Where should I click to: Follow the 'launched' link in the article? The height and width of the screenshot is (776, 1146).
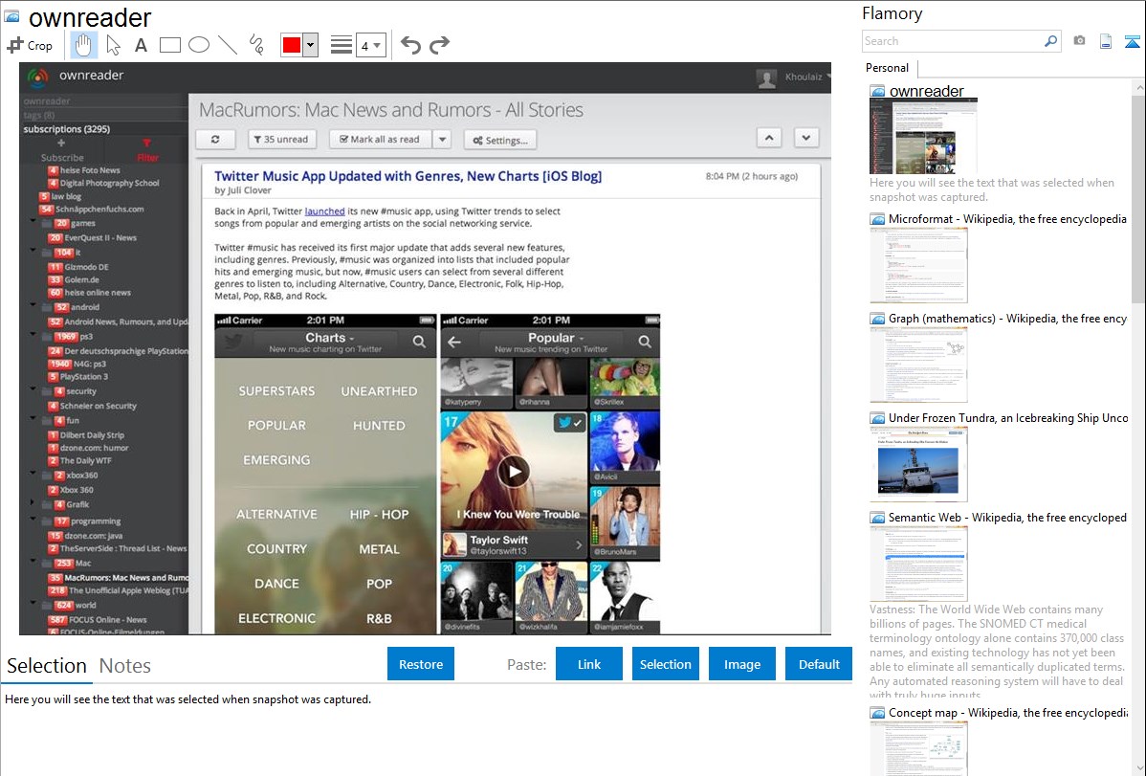(324, 211)
